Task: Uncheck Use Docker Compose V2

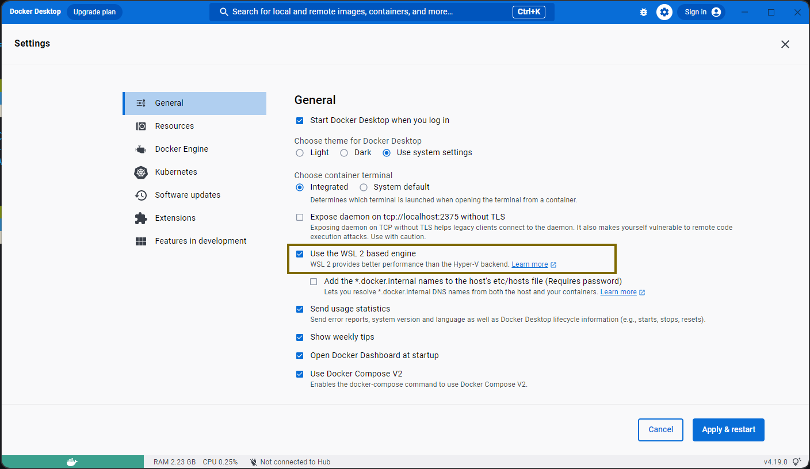Action: (x=300, y=374)
